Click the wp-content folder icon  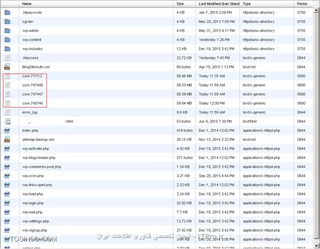8,40
